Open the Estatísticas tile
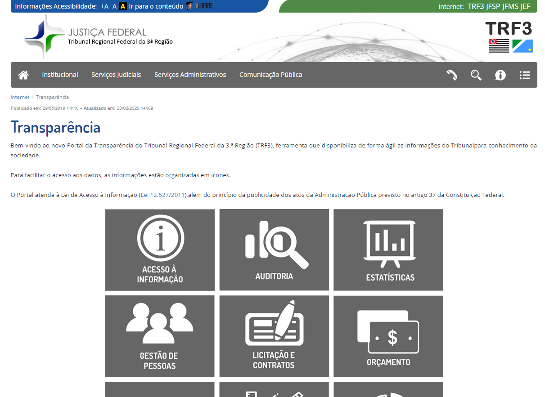 point(388,250)
